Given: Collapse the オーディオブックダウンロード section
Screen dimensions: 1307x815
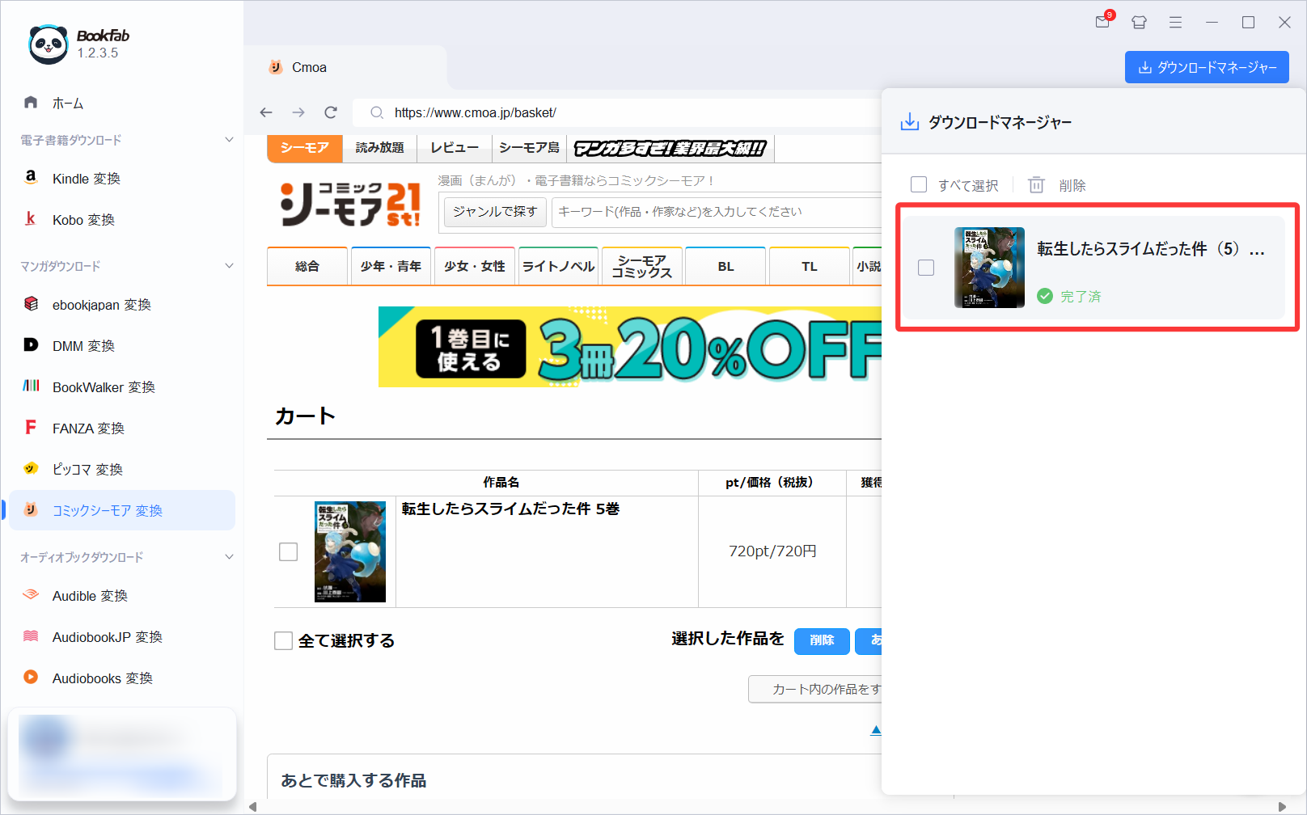Looking at the screenshot, I should pyautogui.click(x=229, y=557).
